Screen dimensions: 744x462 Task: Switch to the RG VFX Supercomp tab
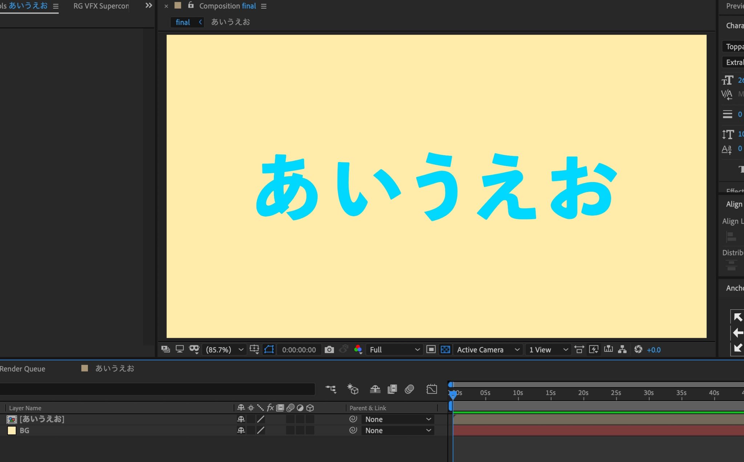[x=101, y=6]
